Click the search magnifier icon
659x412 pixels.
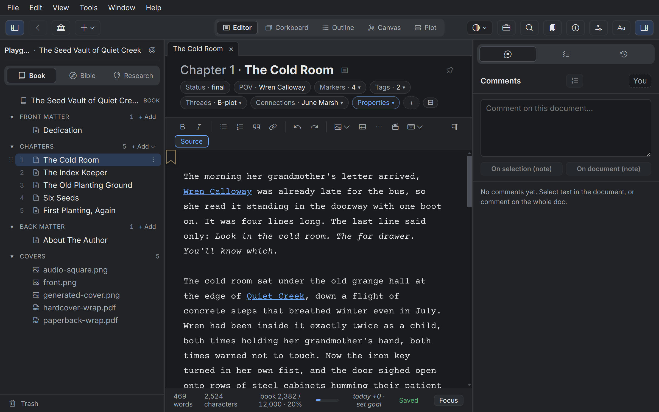tap(529, 28)
